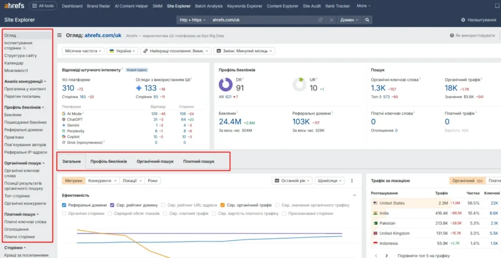This screenshot has width=501, height=258.
Task: Click the United States flag icon
Action: [375, 203]
